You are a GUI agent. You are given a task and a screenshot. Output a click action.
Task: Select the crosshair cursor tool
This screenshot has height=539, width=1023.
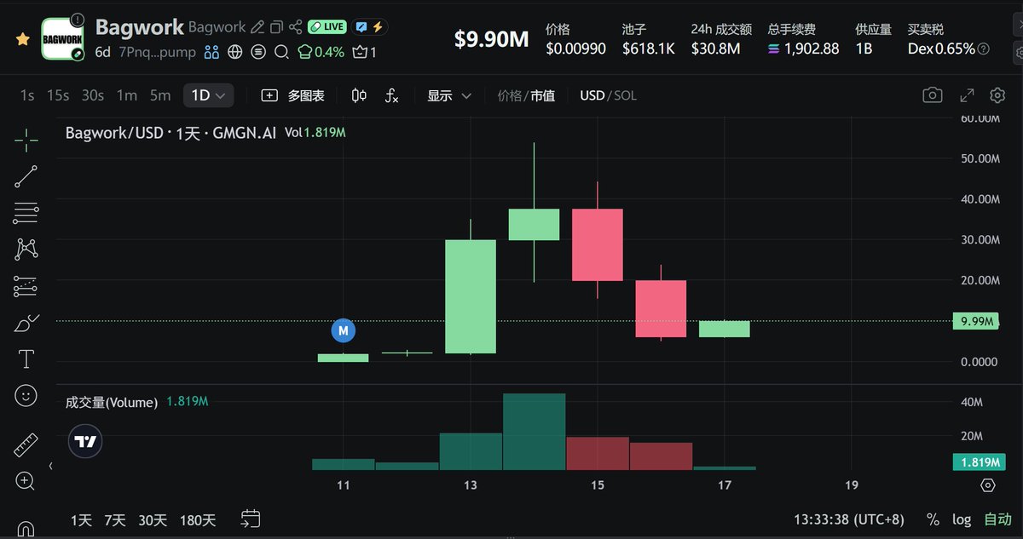[26, 140]
